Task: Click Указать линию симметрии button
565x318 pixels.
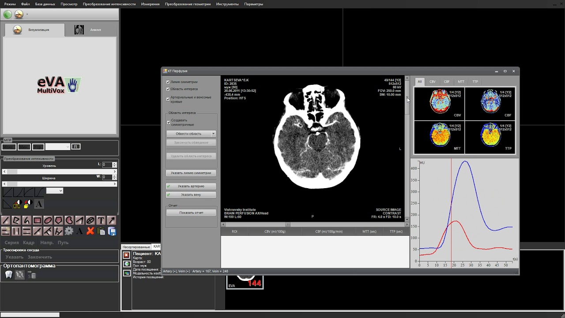Action: coord(191,173)
